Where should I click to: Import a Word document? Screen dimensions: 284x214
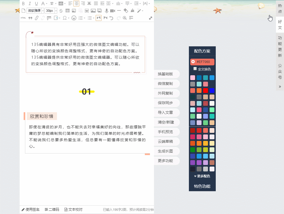click(x=87, y=11)
